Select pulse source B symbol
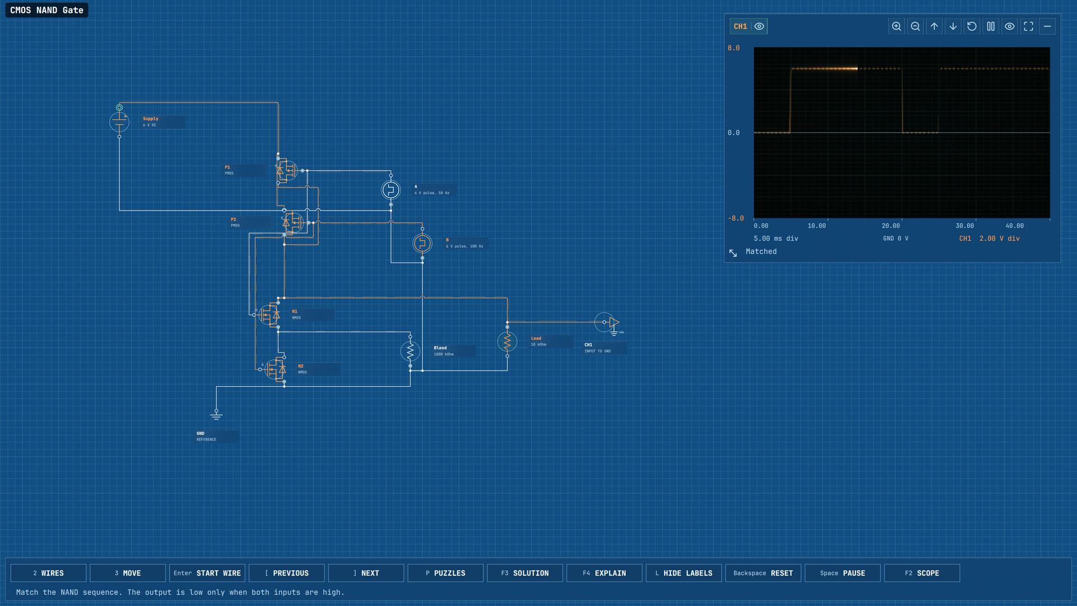Image resolution: width=1077 pixels, height=606 pixels. click(422, 243)
